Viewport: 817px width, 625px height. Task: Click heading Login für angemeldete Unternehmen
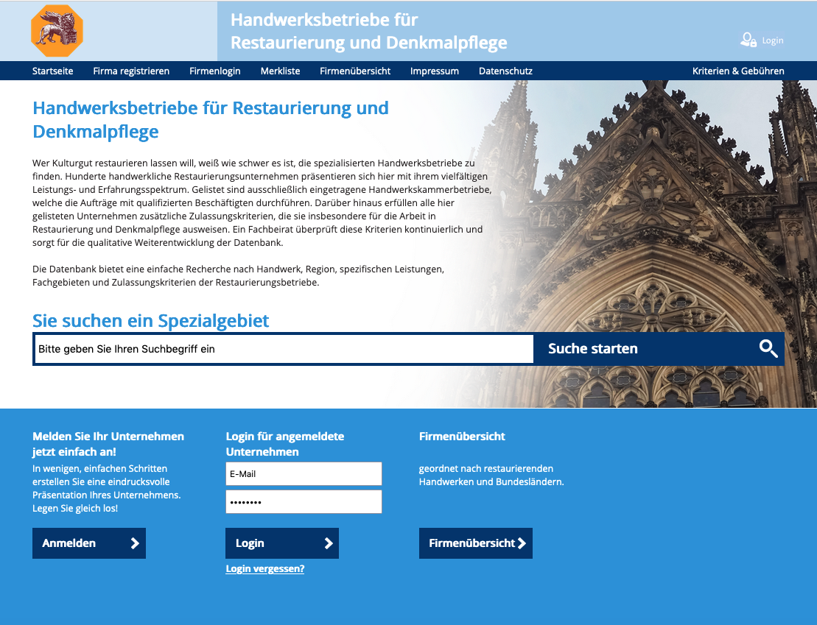click(285, 444)
